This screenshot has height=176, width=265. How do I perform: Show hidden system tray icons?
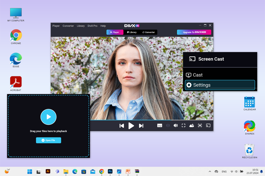pos(210,171)
